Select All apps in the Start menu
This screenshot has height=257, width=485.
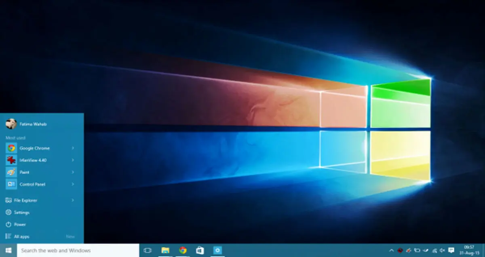pyautogui.click(x=21, y=236)
